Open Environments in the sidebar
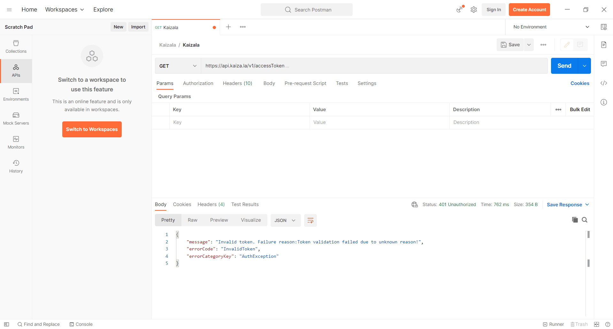Image resolution: width=613 pixels, height=329 pixels. [x=16, y=95]
